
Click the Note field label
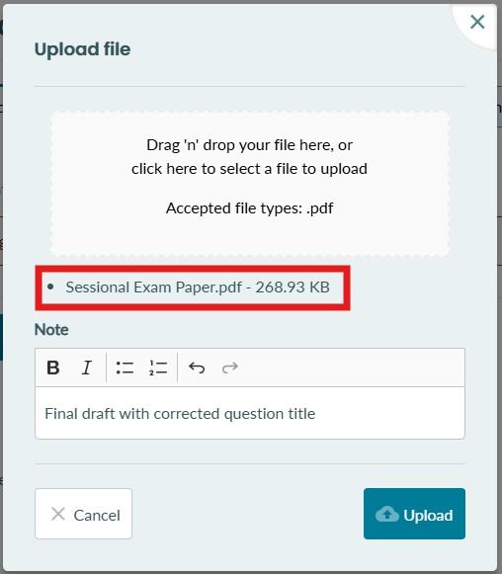pos(51,329)
